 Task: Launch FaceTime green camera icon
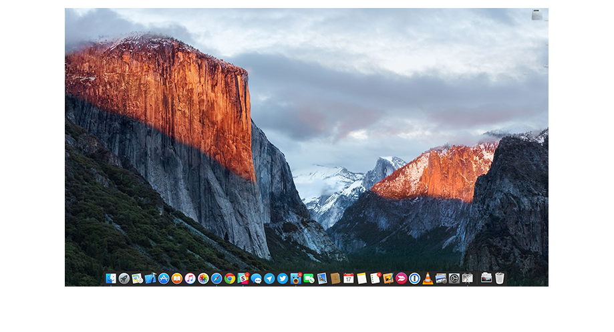pos(309,279)
